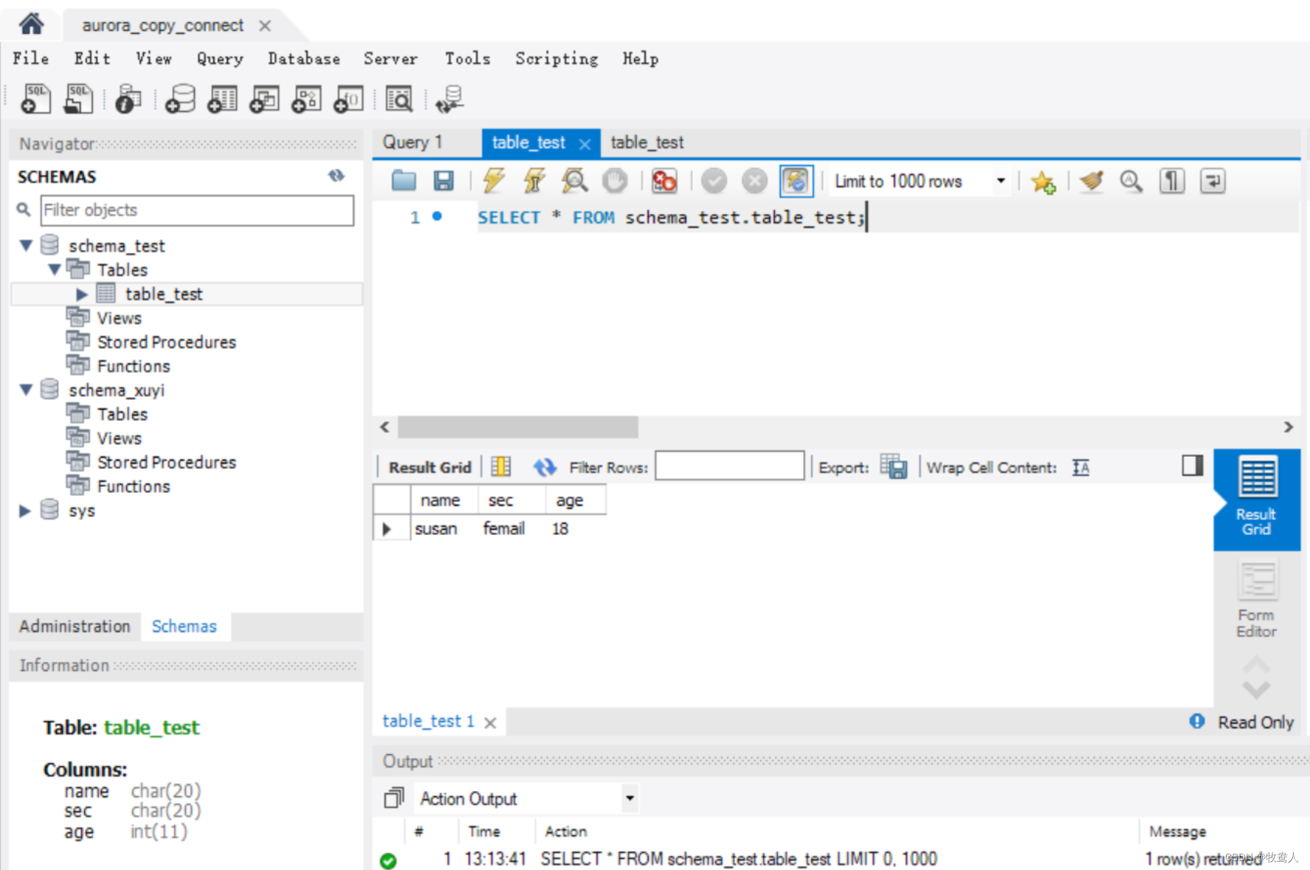
Task: Open the Database menu
Action: tap(303, 59)
